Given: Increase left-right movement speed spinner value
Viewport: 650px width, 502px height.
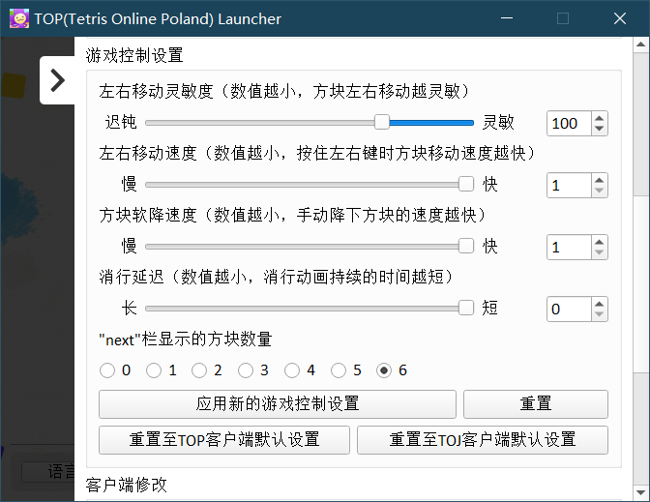Looking at the screenshot, I should coord(599,180).
